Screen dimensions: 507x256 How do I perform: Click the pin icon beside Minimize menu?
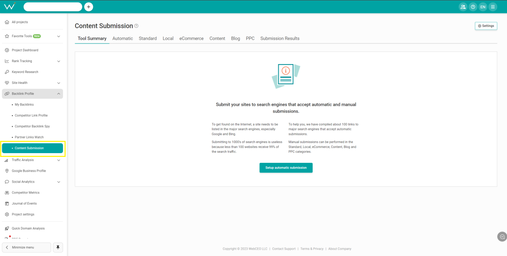pos(58,247)
